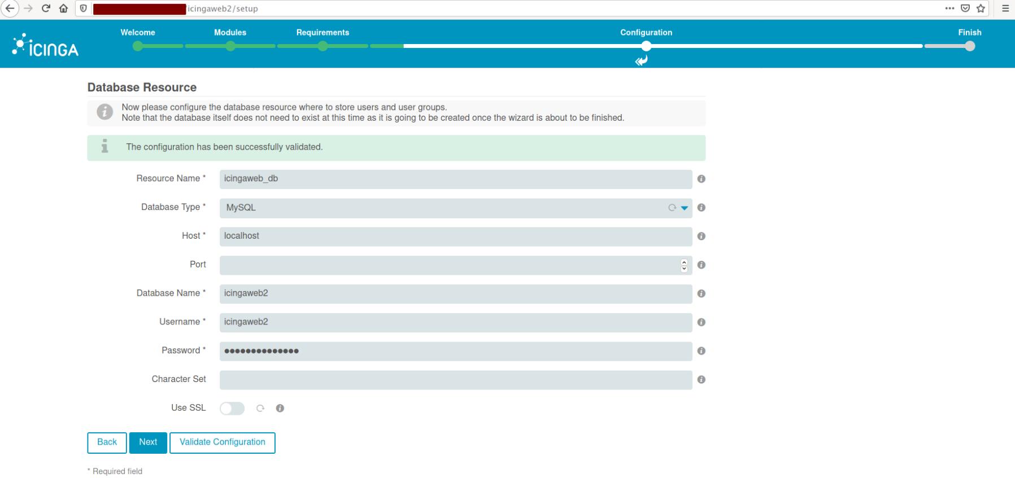The width and height of the screenshot is (1015, 478).
Task: Click the Resource Name input field
Action: 456,179
